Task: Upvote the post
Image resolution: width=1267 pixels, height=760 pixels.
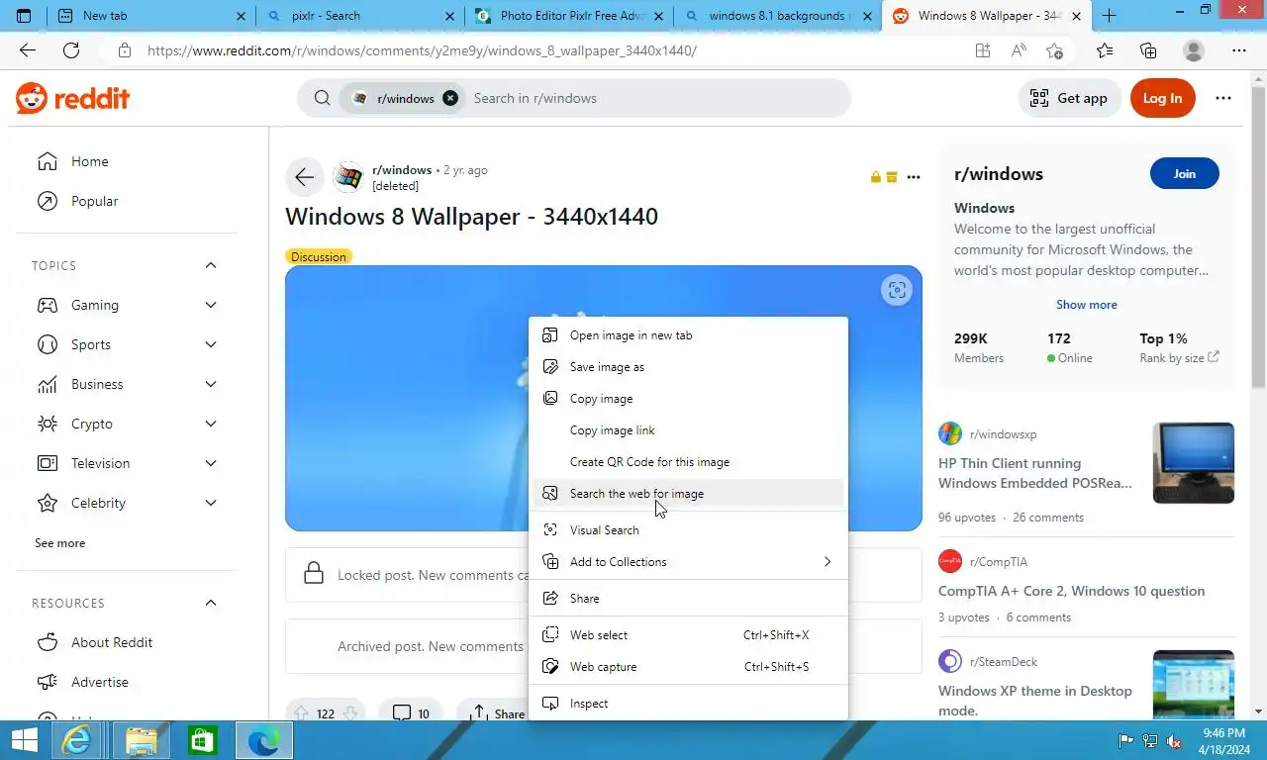Action: (301, 713)
